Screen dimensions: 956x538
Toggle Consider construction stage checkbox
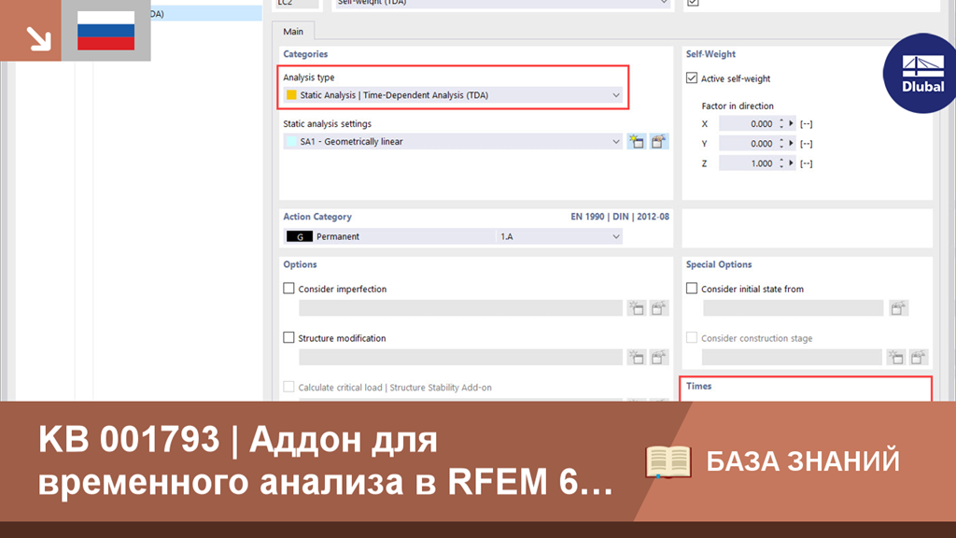pos(692,337)
